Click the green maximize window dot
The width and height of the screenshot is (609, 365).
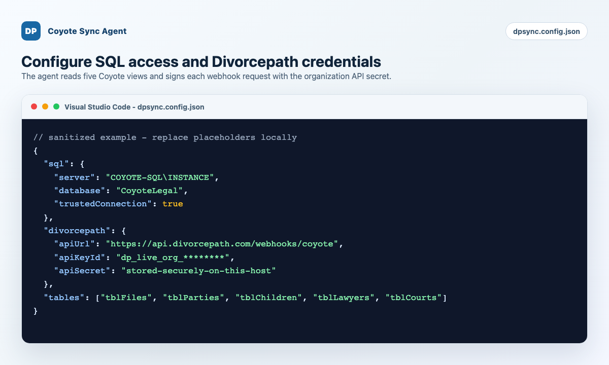[56, 106]
